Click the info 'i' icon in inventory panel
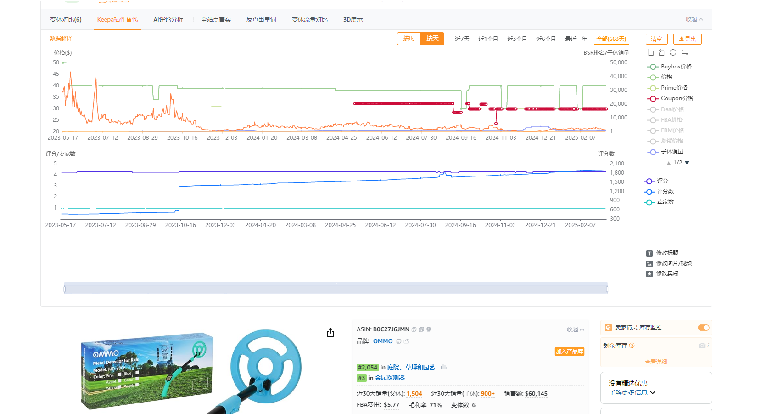 (x=708, y=346)
